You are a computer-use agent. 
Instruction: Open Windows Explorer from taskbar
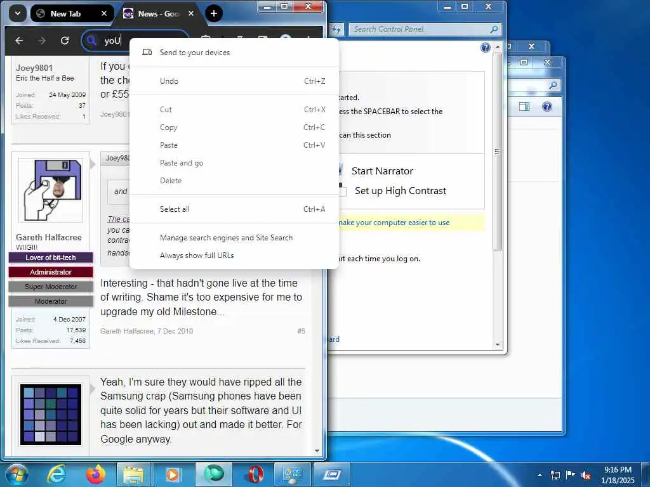[133, 474]
